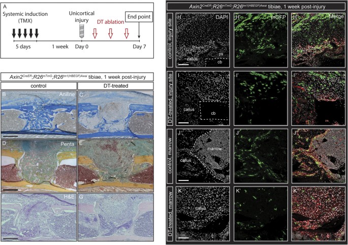Click the 'DT-treated, marrow' row label

point(170,214)
